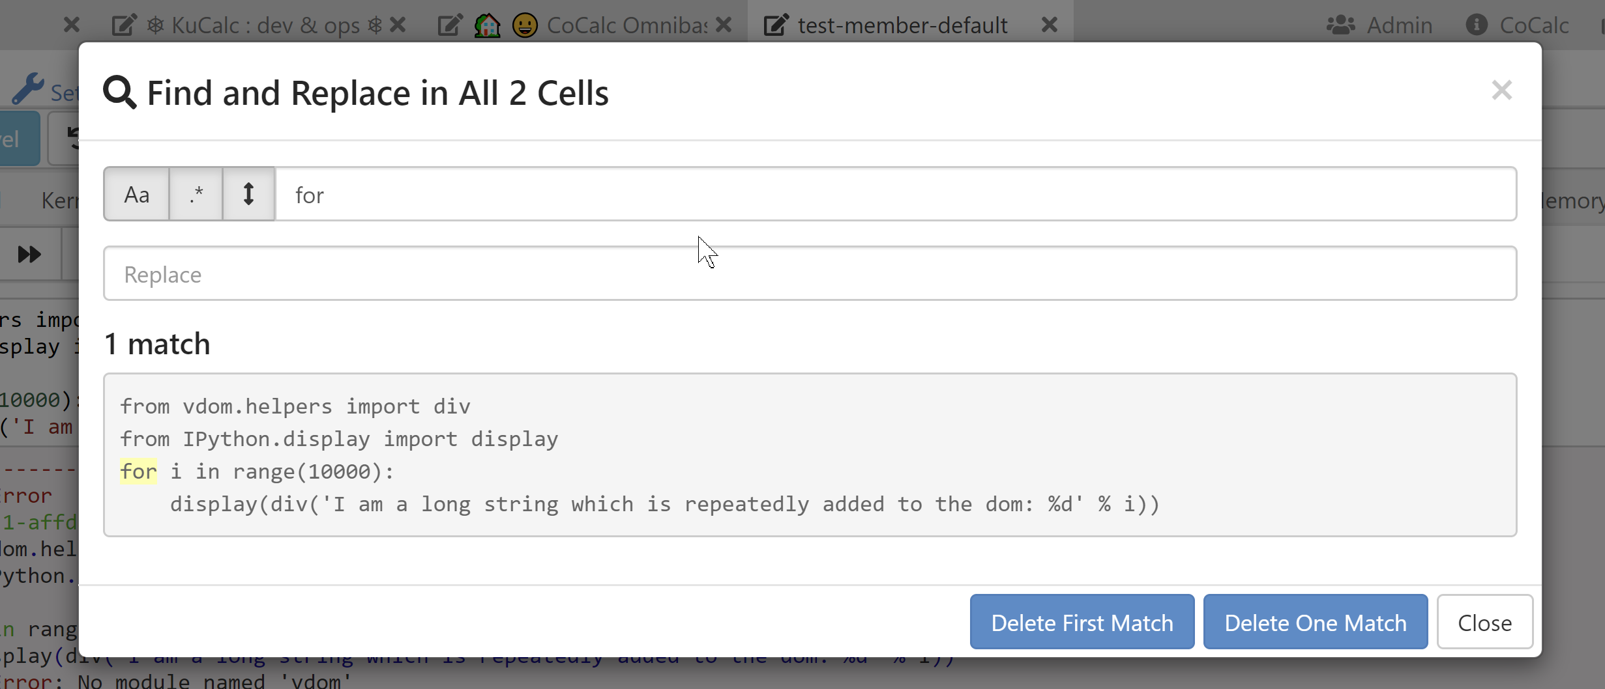This screenshot has width=1605, height=689.
Task: Click the snowflake icon before KuCalc title
Action: tap(155, 25)
